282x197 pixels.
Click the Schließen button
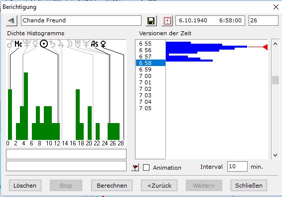(249, 186)
